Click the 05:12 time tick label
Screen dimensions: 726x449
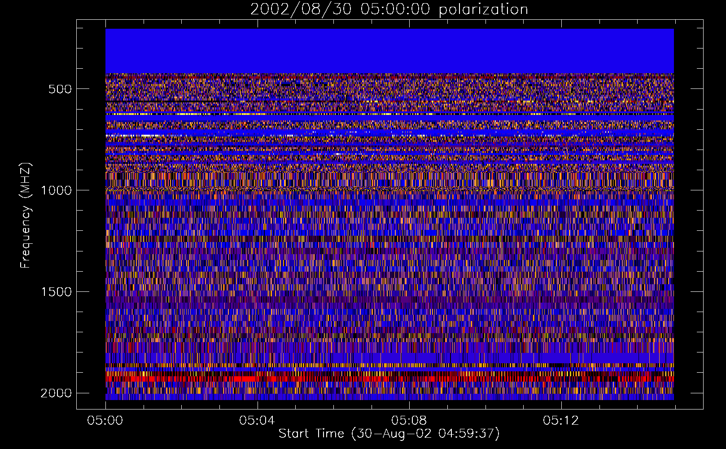561,421
